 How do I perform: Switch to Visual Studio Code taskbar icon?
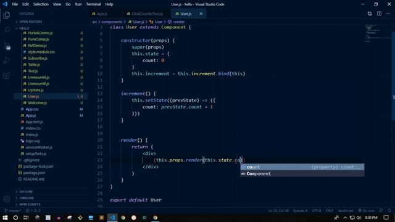(112, 218)
